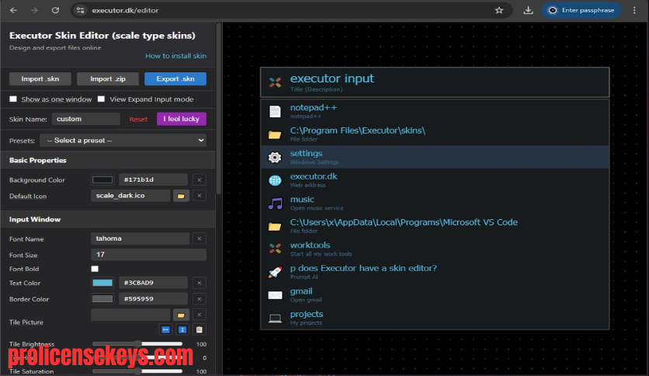Click the browser address bar URL
This screenshot has height=376, width=649.
125,10
